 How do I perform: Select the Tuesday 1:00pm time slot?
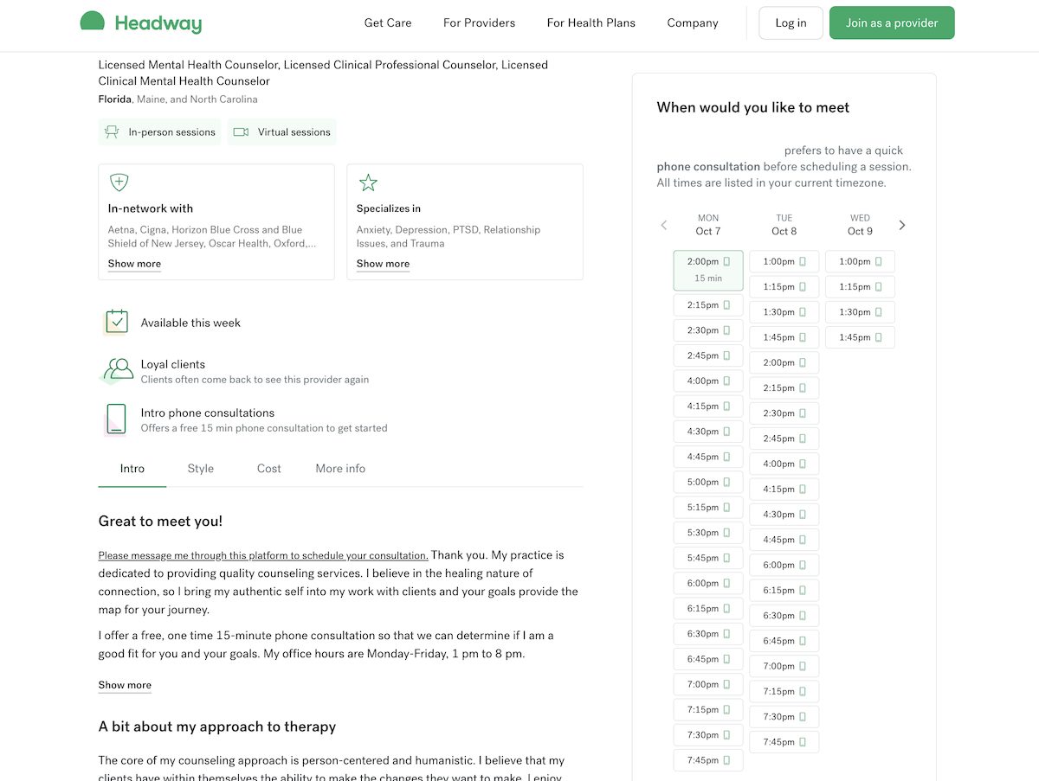pyautogui.click(x=784, y=262)
